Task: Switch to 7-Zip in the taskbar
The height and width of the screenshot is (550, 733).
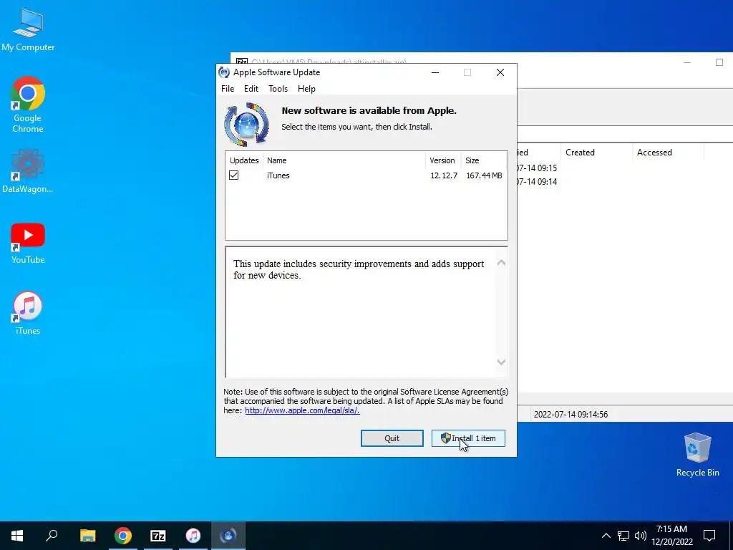Action: pos(158,536)
